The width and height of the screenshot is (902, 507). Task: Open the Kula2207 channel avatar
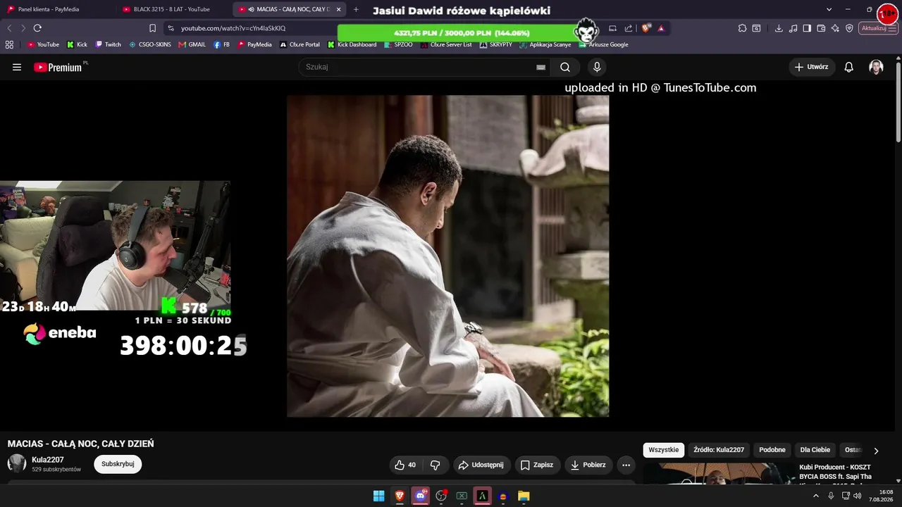point(17,463)
